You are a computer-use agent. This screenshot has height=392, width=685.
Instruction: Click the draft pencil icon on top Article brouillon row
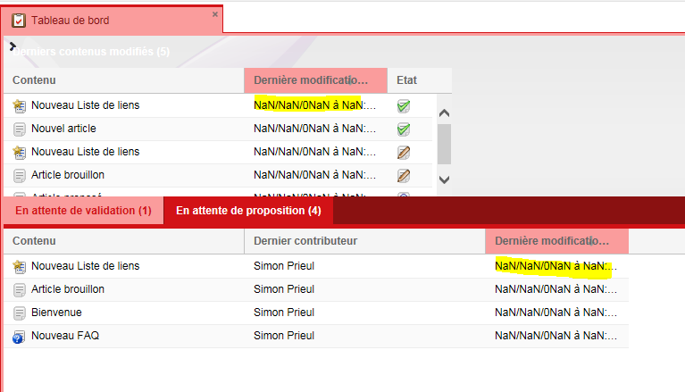404,175
